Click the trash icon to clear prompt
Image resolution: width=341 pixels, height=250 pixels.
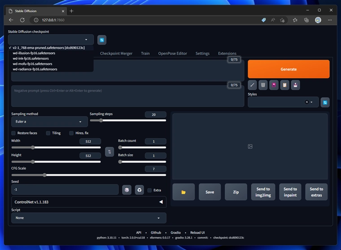(263, 84)
